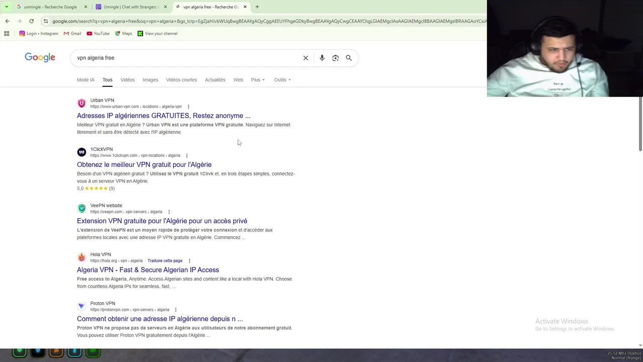Viewport: 643px width, 362px height.
Task: Open more options for Proton VPN result
Action: (x=175, y=310)
